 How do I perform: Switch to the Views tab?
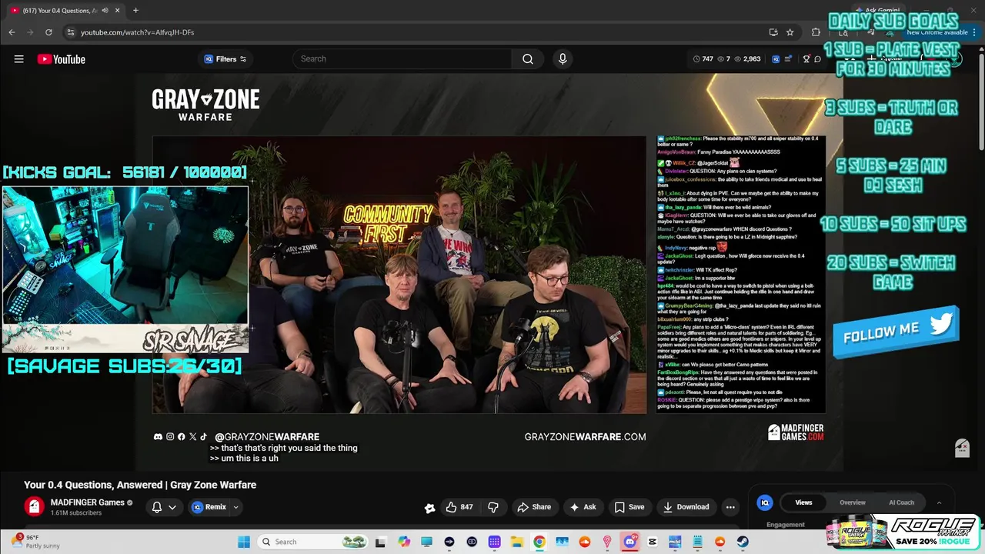pyautogui.click(x=803, y=502)
